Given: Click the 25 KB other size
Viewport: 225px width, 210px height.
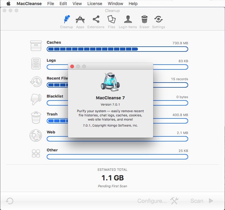Looking at the screenshot, I should pos(183,151).
